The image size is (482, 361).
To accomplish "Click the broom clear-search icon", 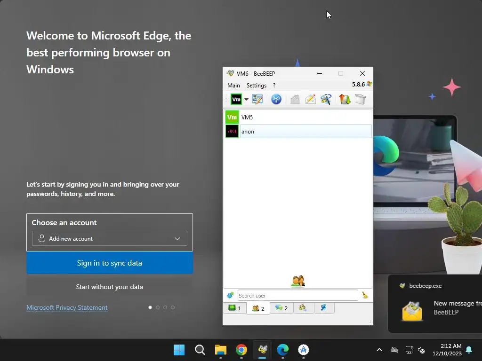I will (365, 295).
